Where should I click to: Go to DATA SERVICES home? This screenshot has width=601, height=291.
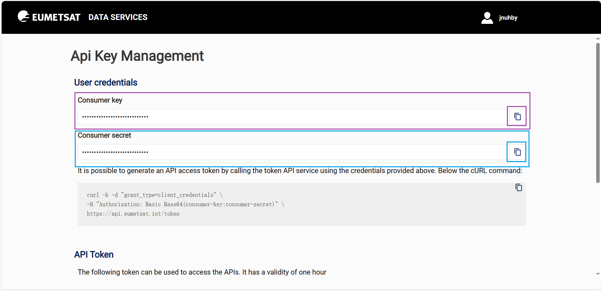(x=118, y=17)
